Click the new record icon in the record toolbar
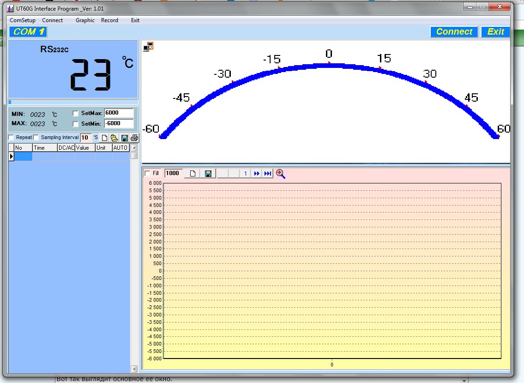 (x=105, y=138)
